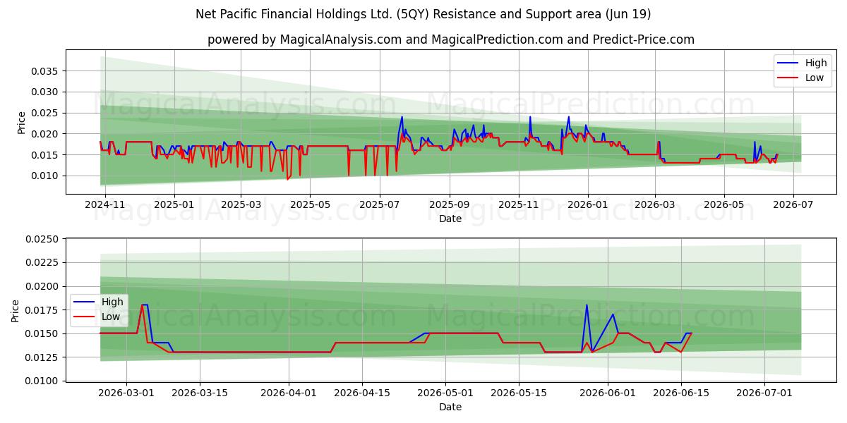Click the 2025-07 tick label

click(379, 204)
